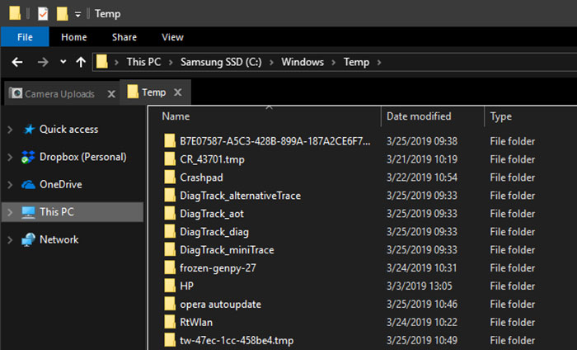The height and width of the screenshot is (350, 577).
Task: Click the Properties icon in quick access toolbar
Action: tap(43, 13)
